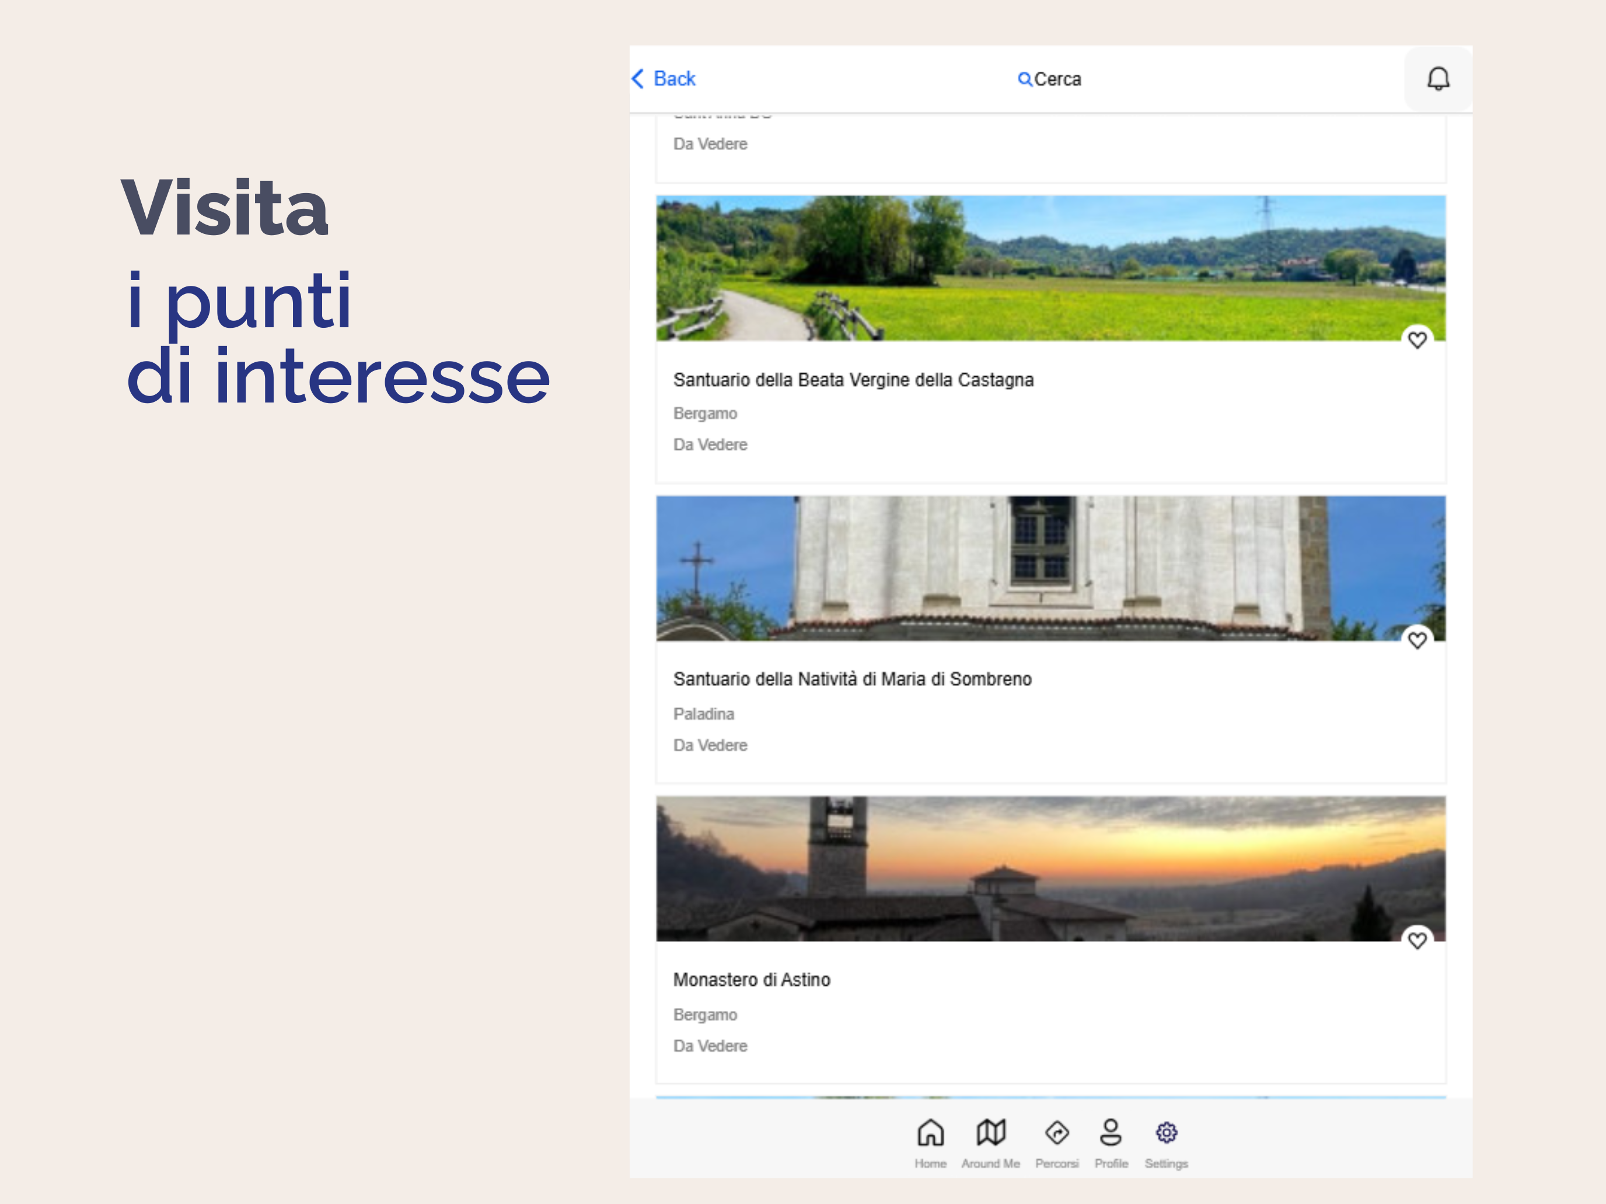The image size is (1606, 1204).
Task: Click Paladina location label
Action: 704,714
